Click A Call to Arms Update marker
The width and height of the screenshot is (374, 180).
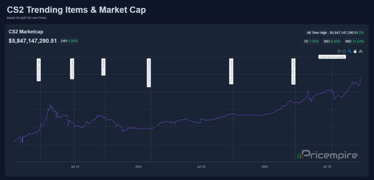pyautogui.click(x=149, y=73)
